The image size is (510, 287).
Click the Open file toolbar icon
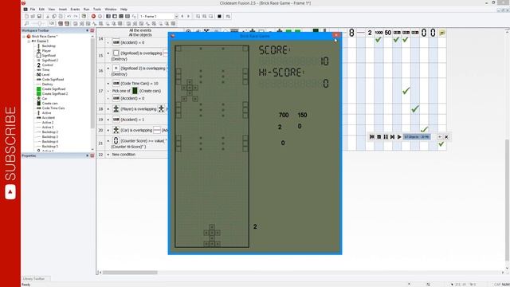pyautogui.click(x=33, y=16)
